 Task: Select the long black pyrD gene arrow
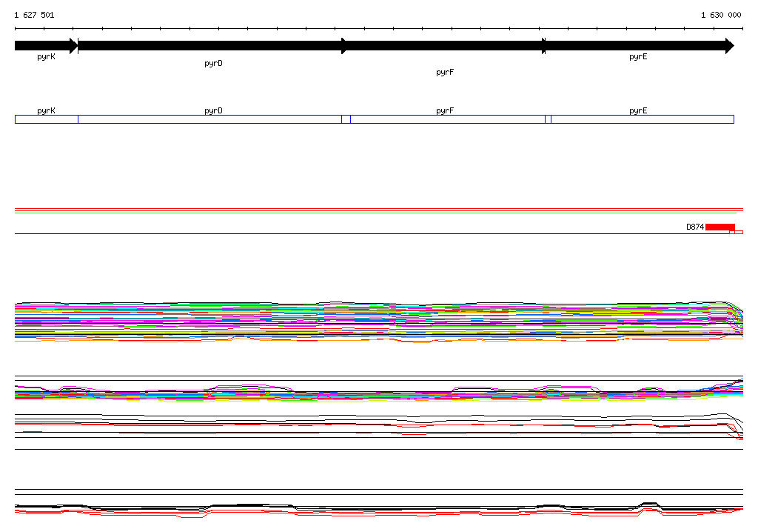point(212,46)
